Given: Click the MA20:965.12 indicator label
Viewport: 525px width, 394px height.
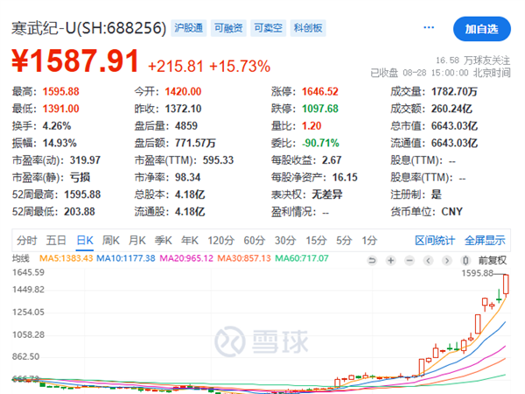Looking at the screenshot, I should point(186,258).
